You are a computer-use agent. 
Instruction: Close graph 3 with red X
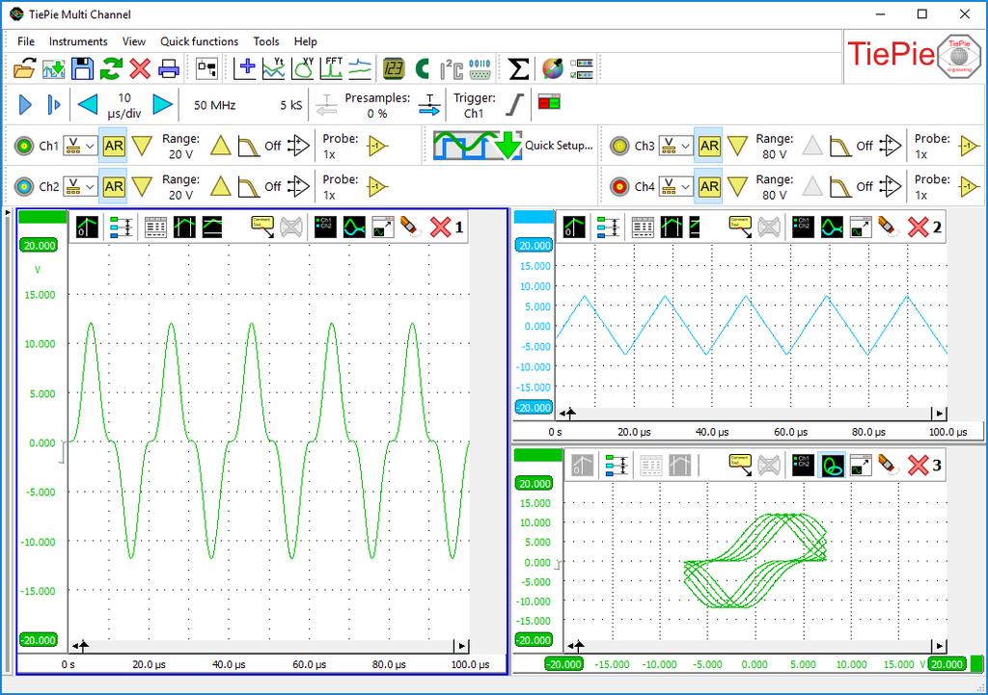pos(919,466)
